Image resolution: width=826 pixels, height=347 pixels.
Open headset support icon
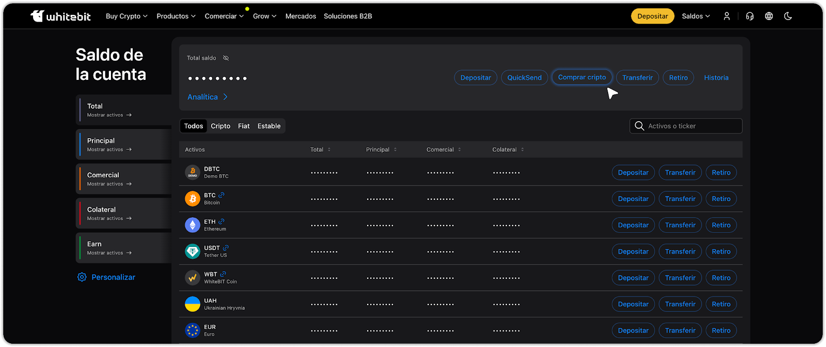pyautogui.click(x=750, y=16)
